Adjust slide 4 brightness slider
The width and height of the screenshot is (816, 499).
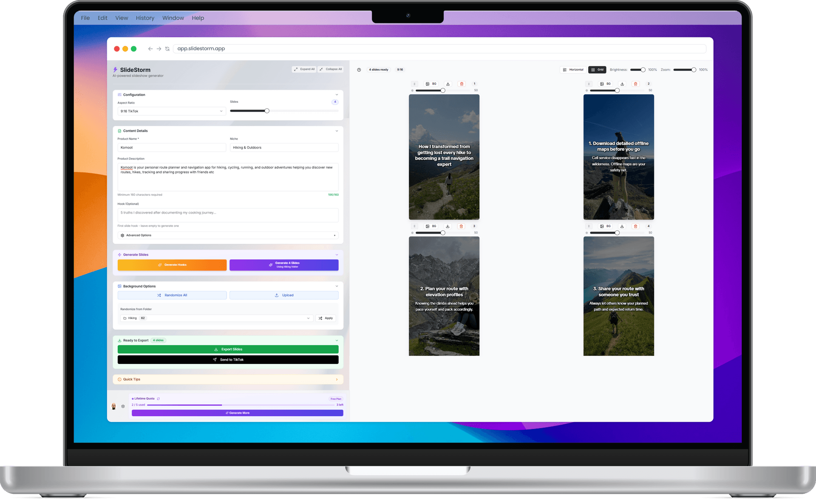pos(617,233)
